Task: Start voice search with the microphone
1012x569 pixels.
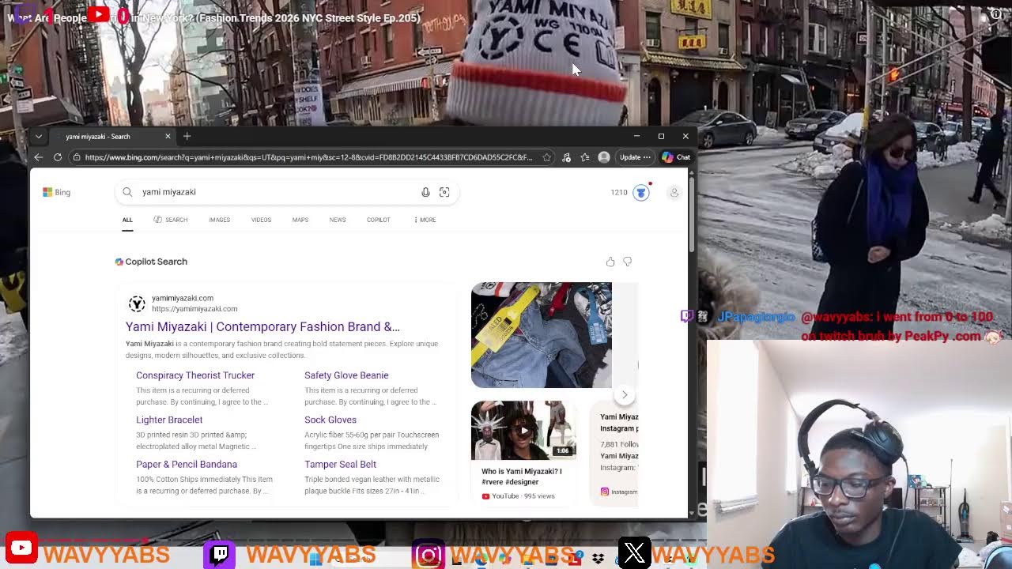Action: pyautogui.click(x=425, y=192)
